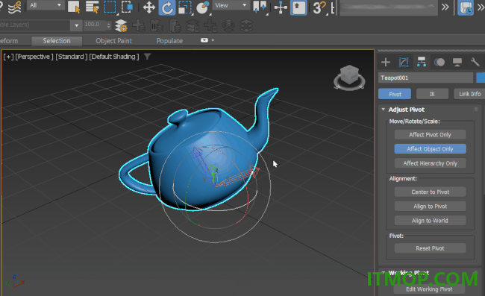
Task: Activate the Select and Manipulate tool
Action: [281, 7]
